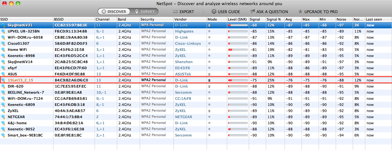This screenshot has width=392, height=150.
Task: Sort by BSSID column header
Action: click(x=74, y=19)
